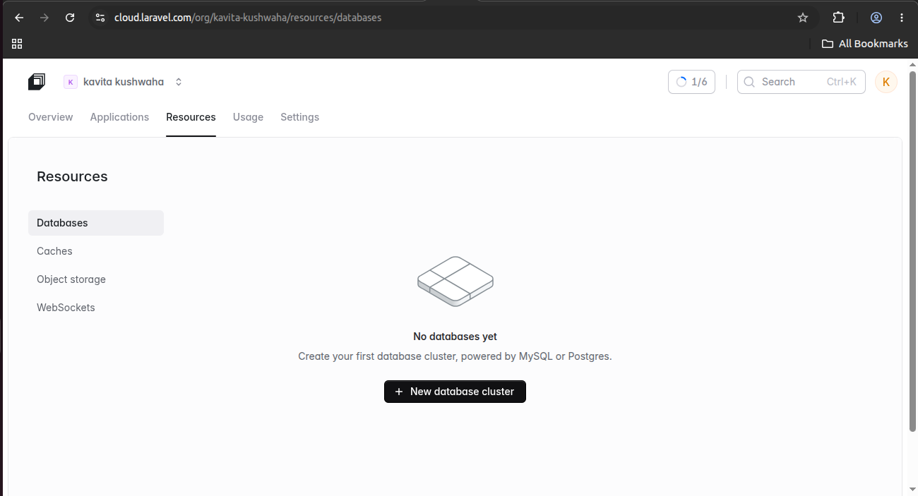Click the browser forward arrow
The image size is (918, 496).
44,18
